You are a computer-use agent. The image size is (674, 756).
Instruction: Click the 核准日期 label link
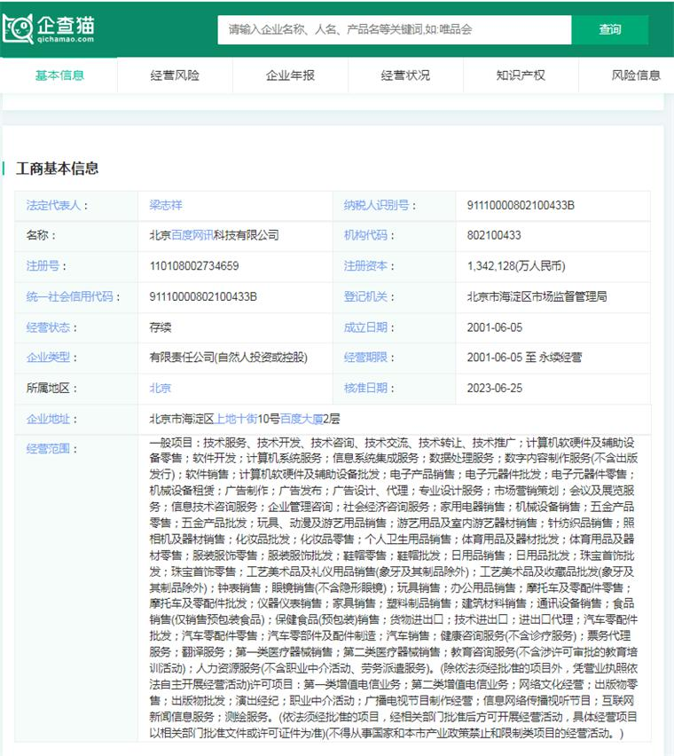click(365, 388)
